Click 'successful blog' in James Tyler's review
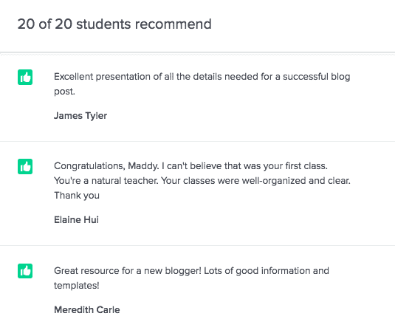This screenshot has width=395, height=333. tap(317, 77)
